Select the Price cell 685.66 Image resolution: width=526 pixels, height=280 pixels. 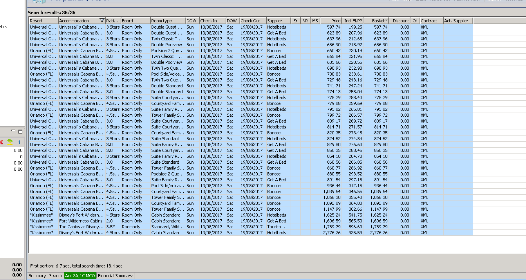331,62
